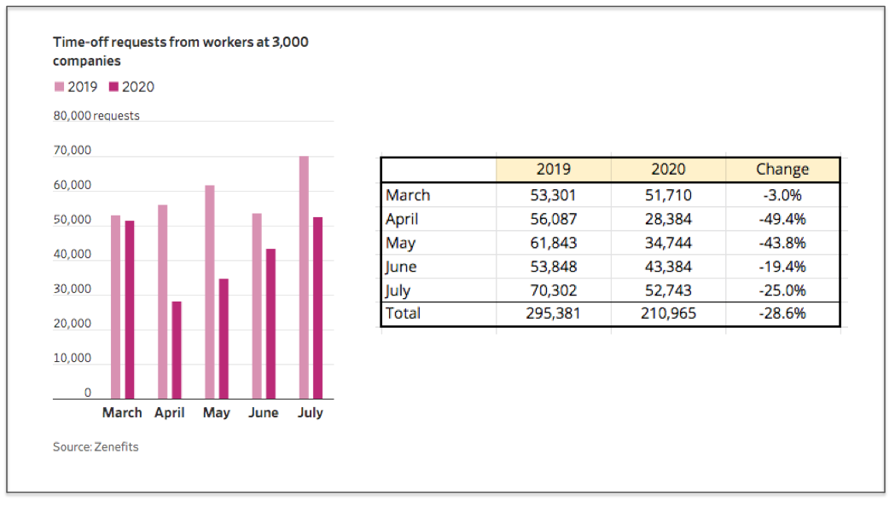Screen dimensions: 895x506
Task: Select the table cell showing 53,848
Action: pos(554,267)
